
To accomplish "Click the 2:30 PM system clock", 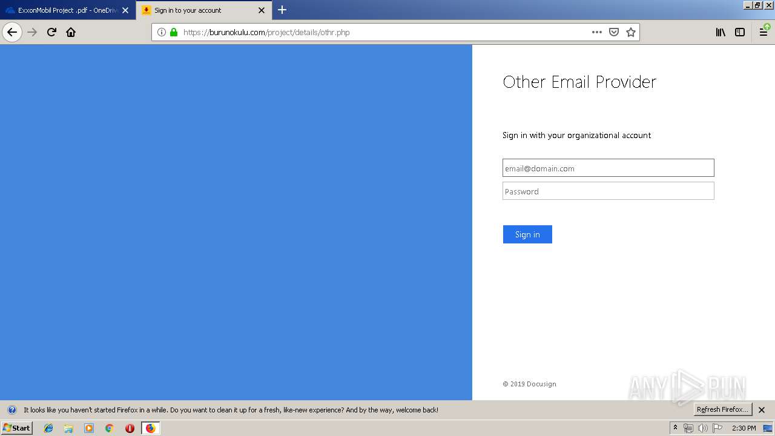I will pos(744,428).
